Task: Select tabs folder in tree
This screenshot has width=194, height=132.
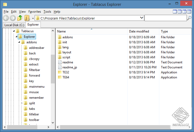Action: [x=32, y=109]
